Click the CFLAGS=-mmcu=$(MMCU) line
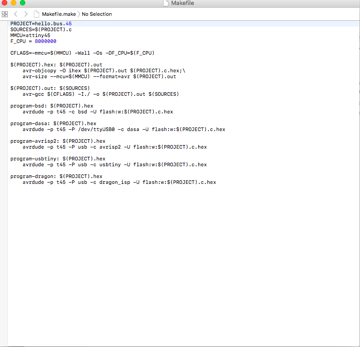Viewport: 360px width, 347px height. 82,53
